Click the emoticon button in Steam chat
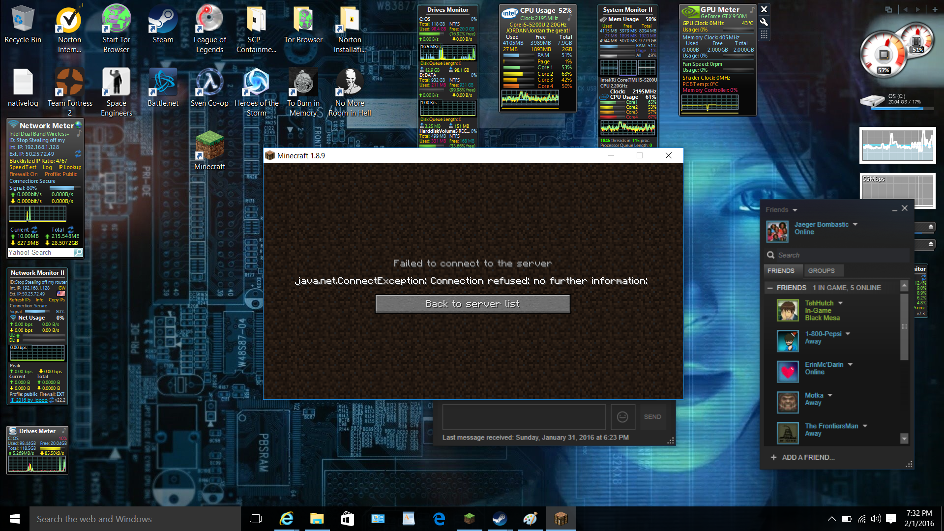Image resolution: width=944 pixels, height=531 pixels. click(x=622, y=417)
